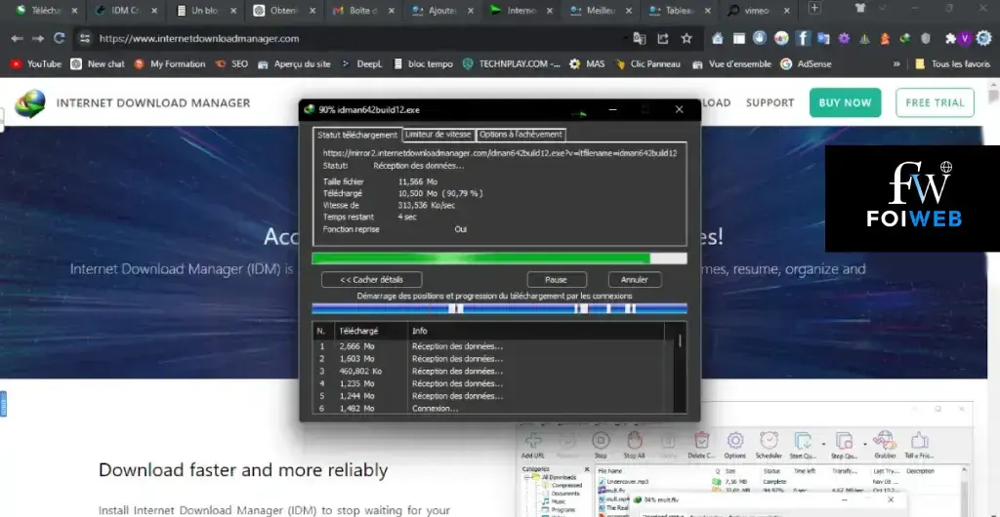This screenshot has height=517, width=1000.
Task: Switch to the Un blo browser tab
Action: coord(205,11)
